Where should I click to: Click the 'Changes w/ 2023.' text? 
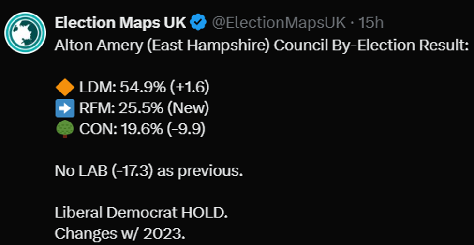click(119, 233)
